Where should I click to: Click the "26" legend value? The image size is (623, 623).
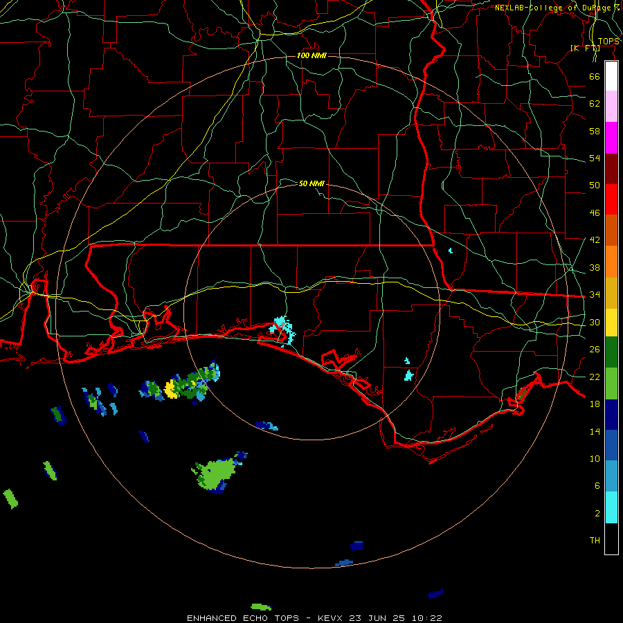click(x=595, y=350)
